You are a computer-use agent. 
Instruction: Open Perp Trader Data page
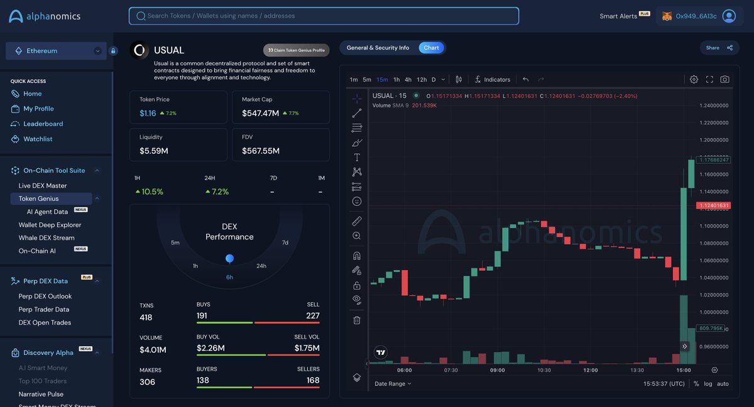pos(44,310)
